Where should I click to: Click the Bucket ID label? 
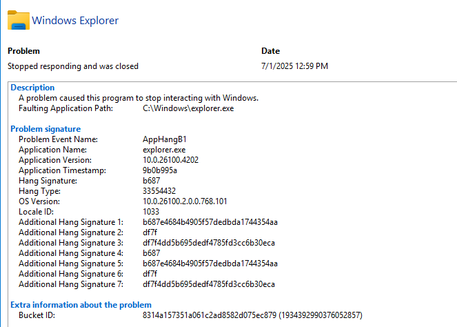[x=37, y=315]
